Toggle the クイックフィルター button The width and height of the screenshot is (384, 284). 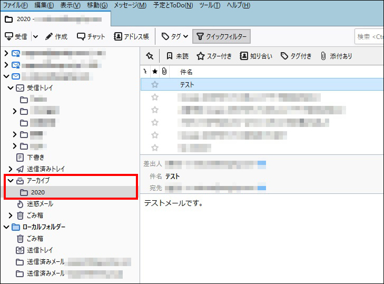(x=221, y=36)
